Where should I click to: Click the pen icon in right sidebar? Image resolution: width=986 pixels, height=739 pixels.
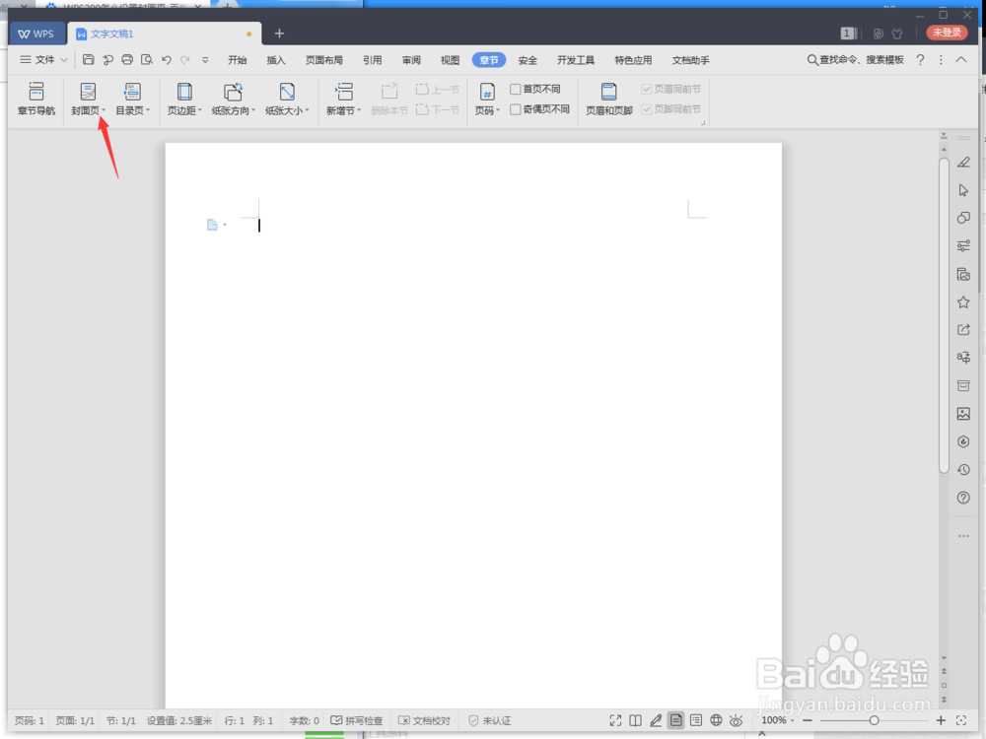963,163
